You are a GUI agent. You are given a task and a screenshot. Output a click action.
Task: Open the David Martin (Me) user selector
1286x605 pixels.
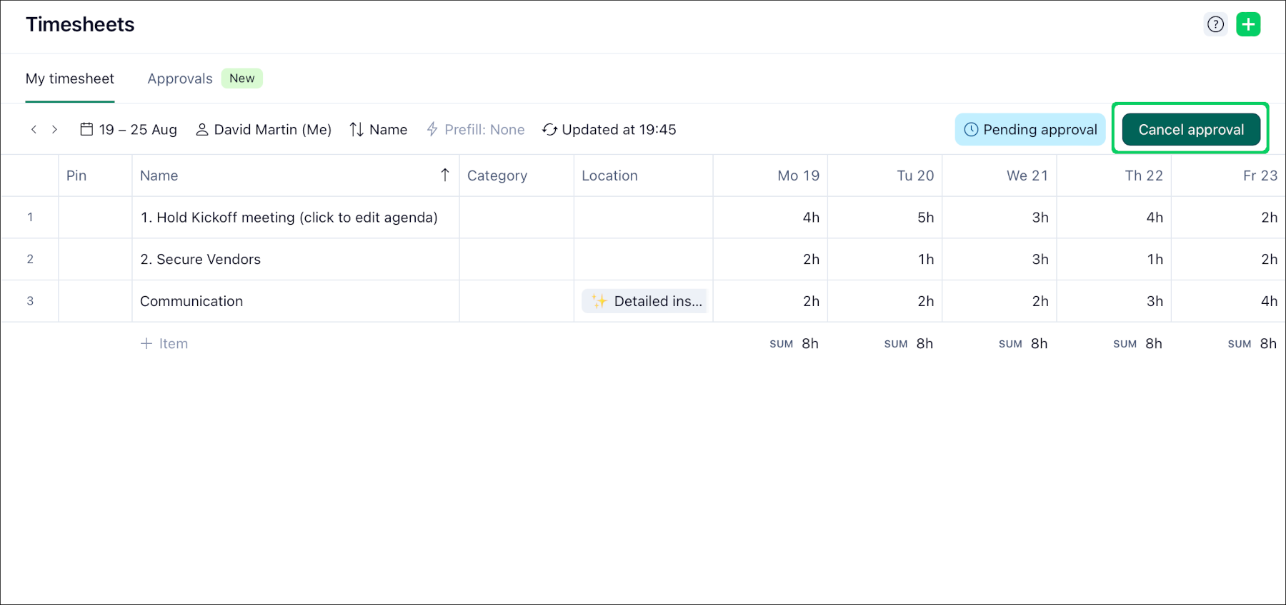click(x=264, y=129)
